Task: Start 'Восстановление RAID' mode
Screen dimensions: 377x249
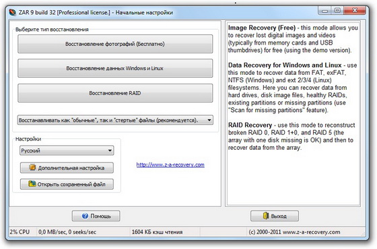Action: [x=115, y=93]
